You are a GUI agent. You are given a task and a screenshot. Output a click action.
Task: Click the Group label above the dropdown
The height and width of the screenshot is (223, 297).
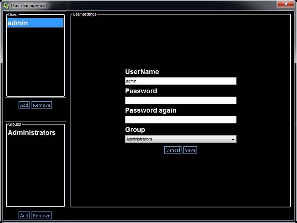(x=135, y=130)
